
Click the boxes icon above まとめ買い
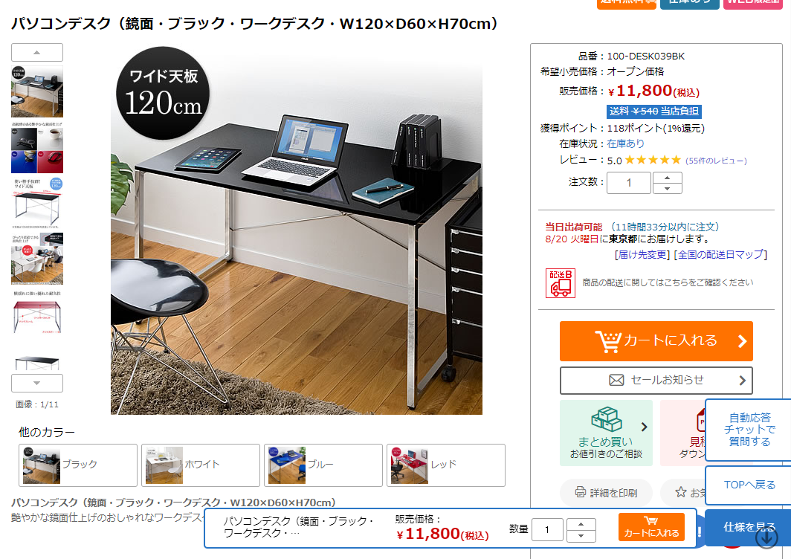(x=607, y=419)
